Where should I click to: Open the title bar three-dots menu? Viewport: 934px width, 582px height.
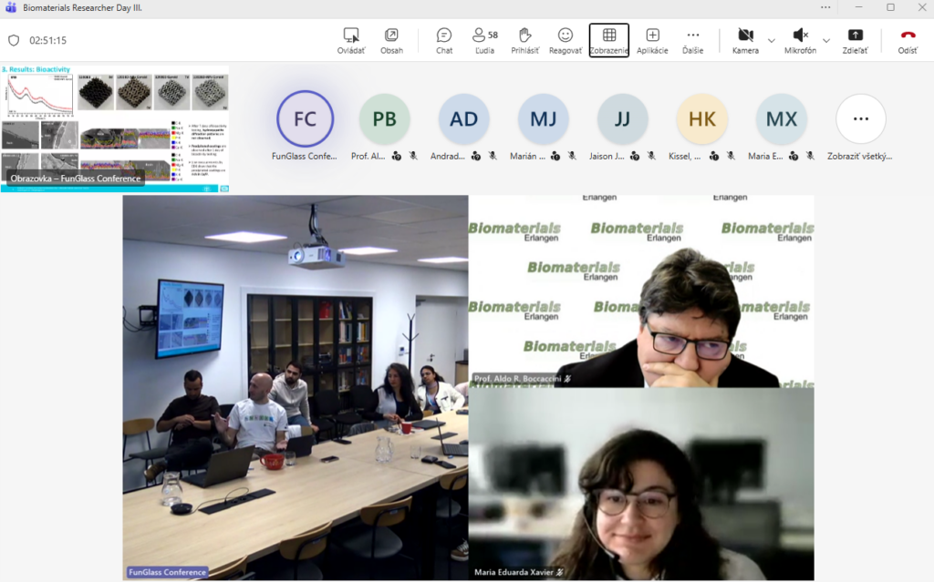(x=825, y=7)
